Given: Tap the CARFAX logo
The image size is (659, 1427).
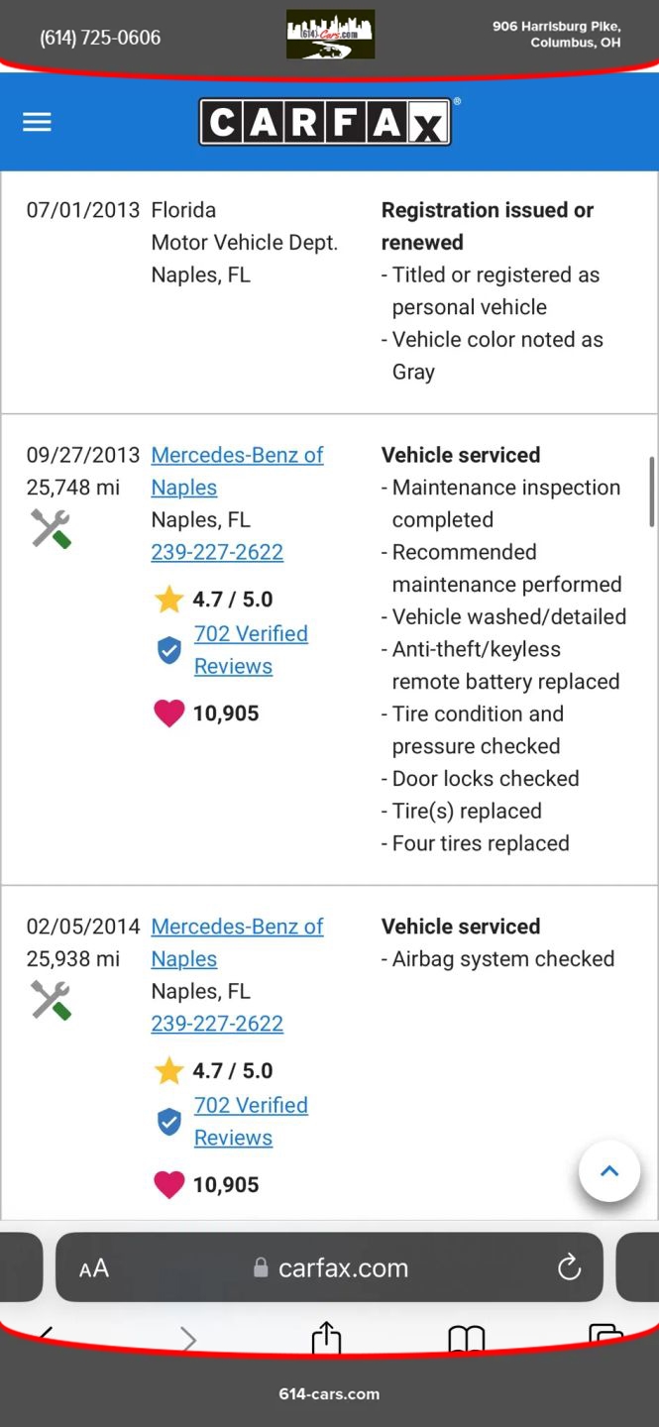Looking at the screenshot, I should pos(326,122).
